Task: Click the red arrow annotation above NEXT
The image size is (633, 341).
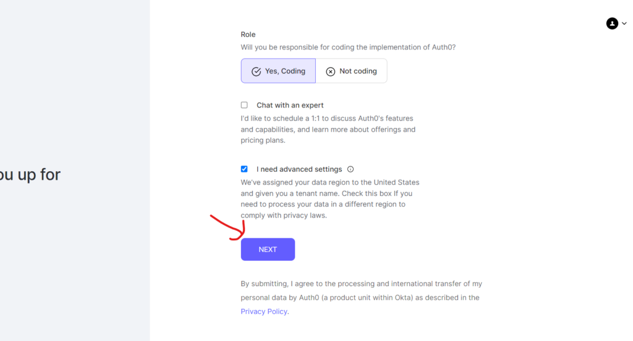Action: coord(229,227)
